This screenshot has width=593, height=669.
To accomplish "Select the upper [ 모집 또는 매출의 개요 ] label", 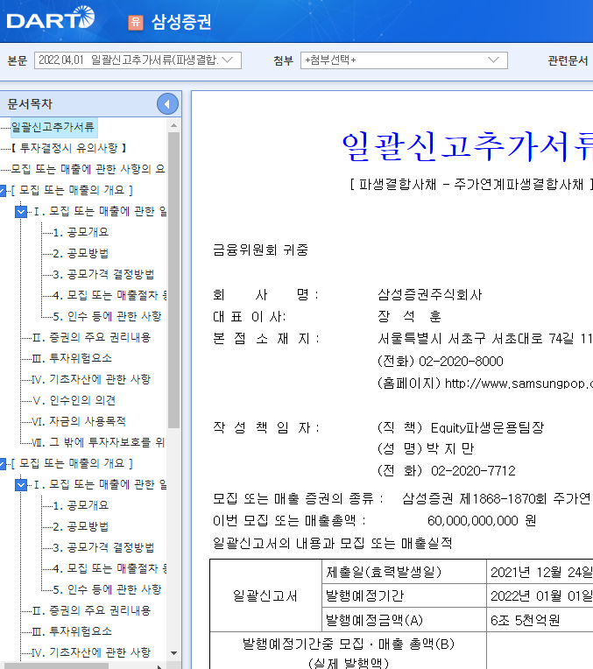I will (72, 190).
